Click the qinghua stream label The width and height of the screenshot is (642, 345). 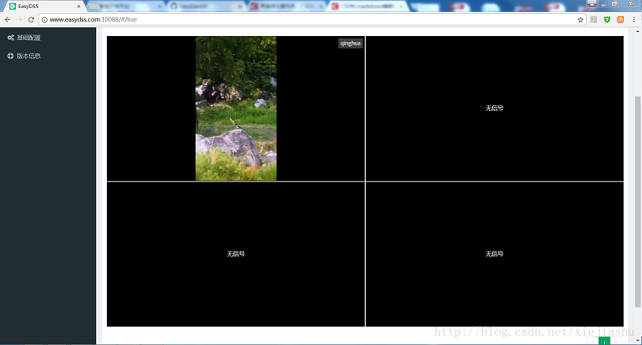pyautogui.click(x=351, y=43)
